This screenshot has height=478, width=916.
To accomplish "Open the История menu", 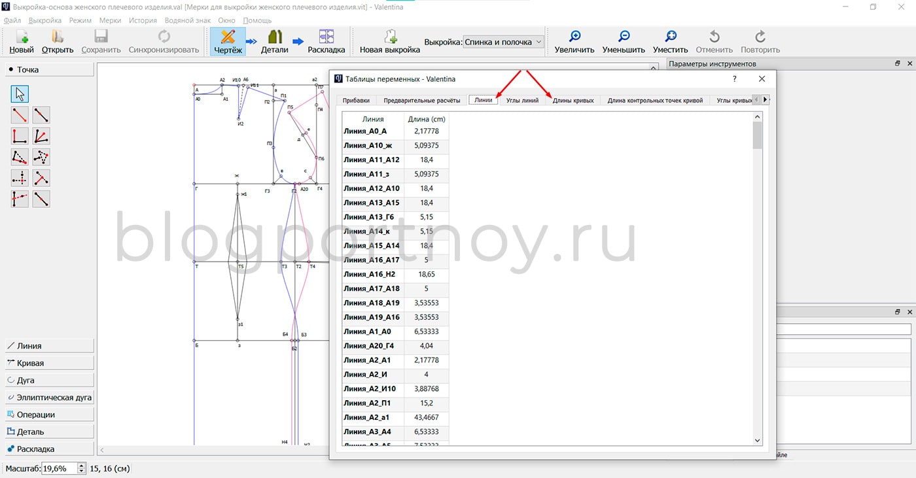I will point(143,20).
